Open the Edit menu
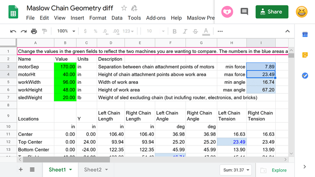This screenshot has width=315, height=177. pyautogui.click(x=44, y=18)
